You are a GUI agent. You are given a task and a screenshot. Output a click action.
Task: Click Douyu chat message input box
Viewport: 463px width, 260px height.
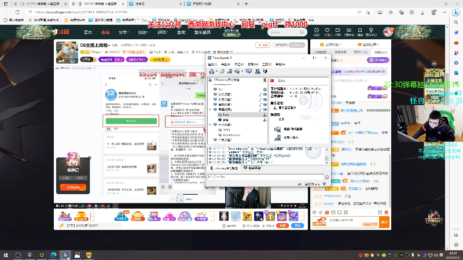(x=346, y=222)
